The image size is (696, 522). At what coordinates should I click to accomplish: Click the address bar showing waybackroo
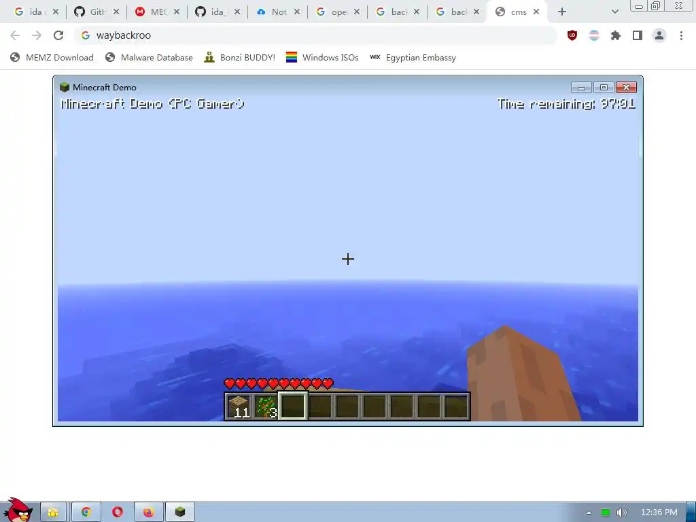315,35
